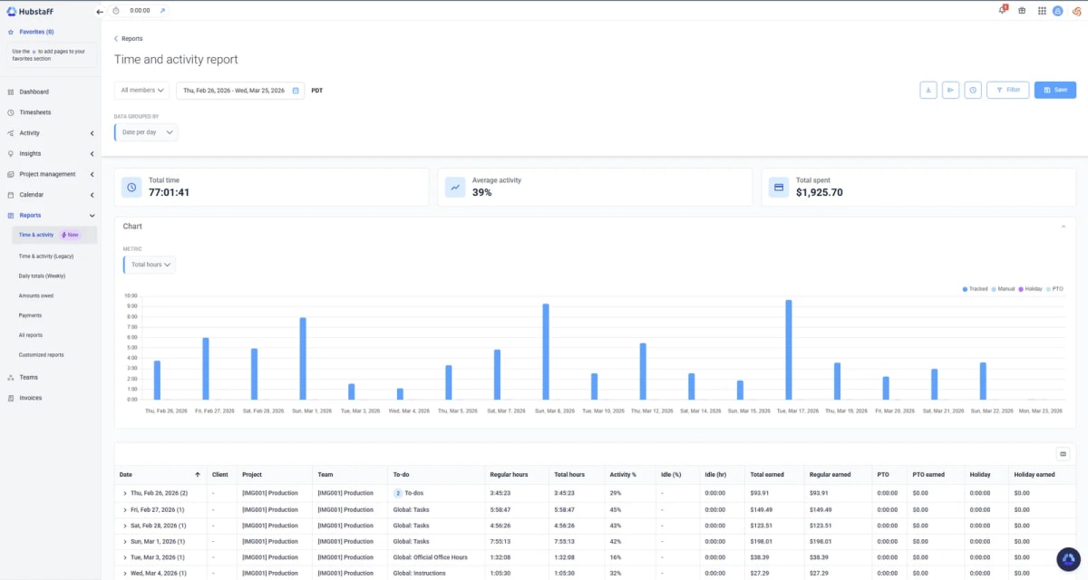1088x580 pixels.
Task: Open Amounts owed report
Action: click(x=35, y=295)
